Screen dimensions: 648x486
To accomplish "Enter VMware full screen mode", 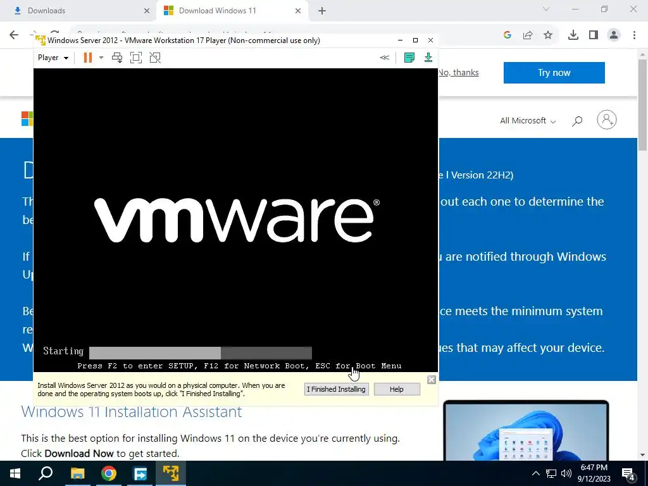I will coord(136,58).
